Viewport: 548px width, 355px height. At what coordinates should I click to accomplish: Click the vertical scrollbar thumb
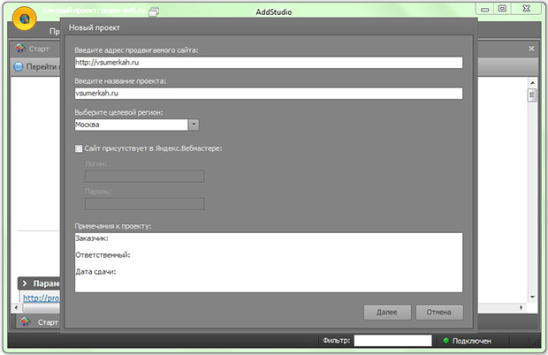[x=532, y=95]
